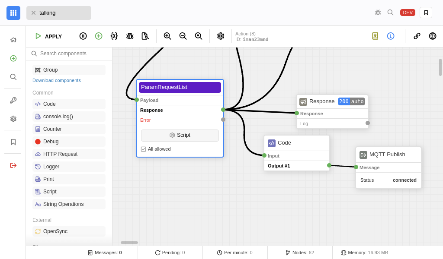Open the home icon in left sidebar

point(13,40)
